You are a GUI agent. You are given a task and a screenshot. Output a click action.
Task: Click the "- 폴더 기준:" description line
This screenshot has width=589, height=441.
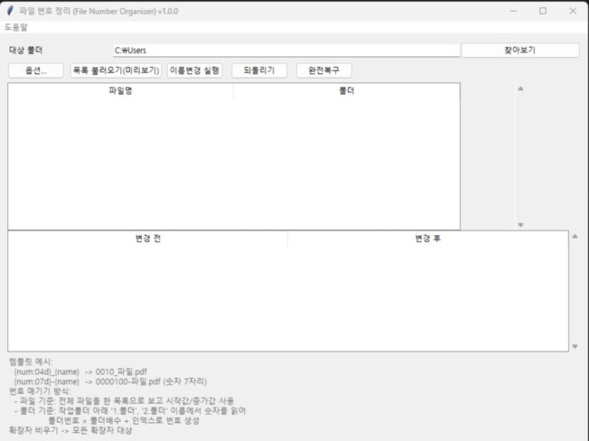pos(130,411)
